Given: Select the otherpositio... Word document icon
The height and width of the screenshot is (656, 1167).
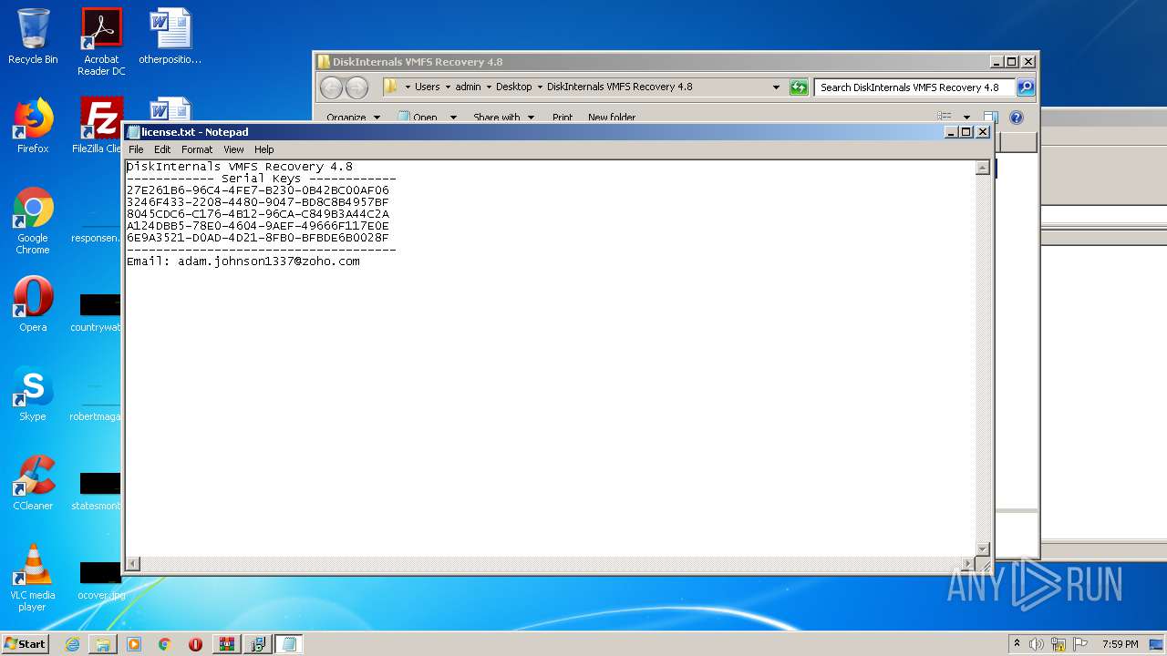Looking at the screenshot, I should 170,36.
